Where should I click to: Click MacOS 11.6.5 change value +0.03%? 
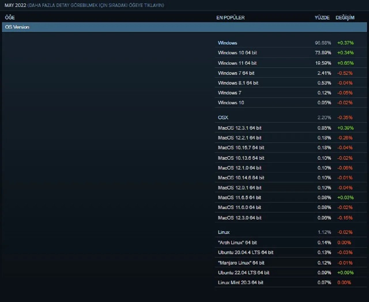pos(345,197)
